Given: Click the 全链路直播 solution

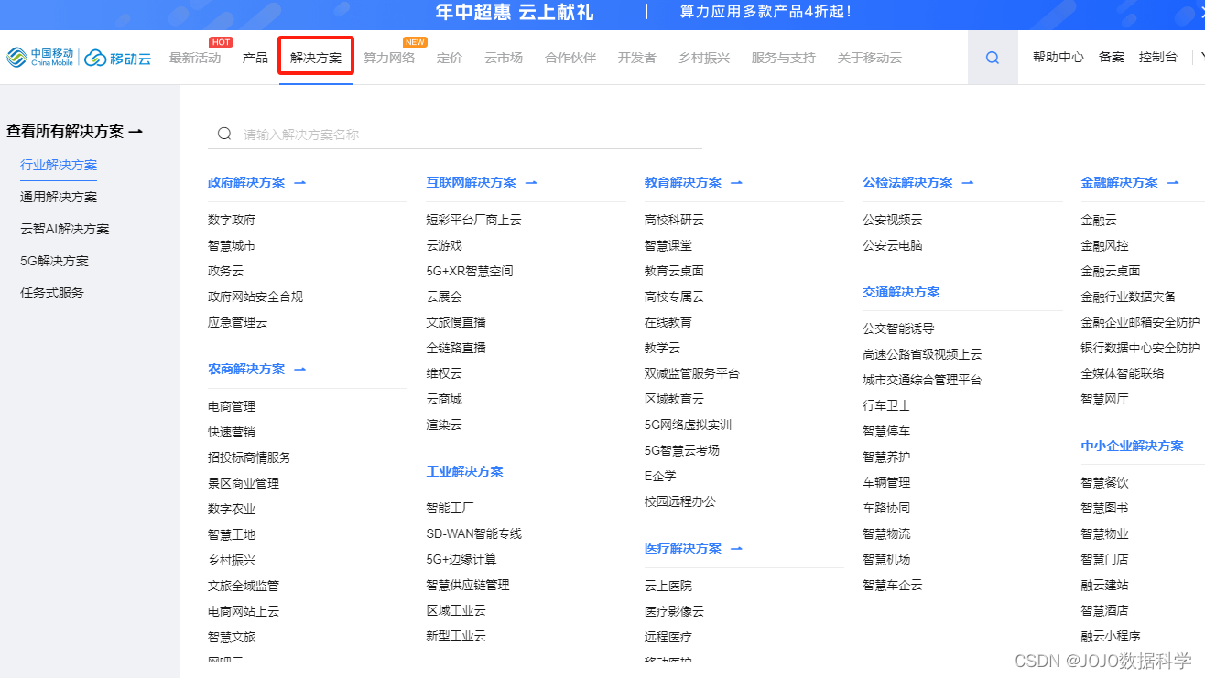Looking at the screenshot, I should point(456,349).
